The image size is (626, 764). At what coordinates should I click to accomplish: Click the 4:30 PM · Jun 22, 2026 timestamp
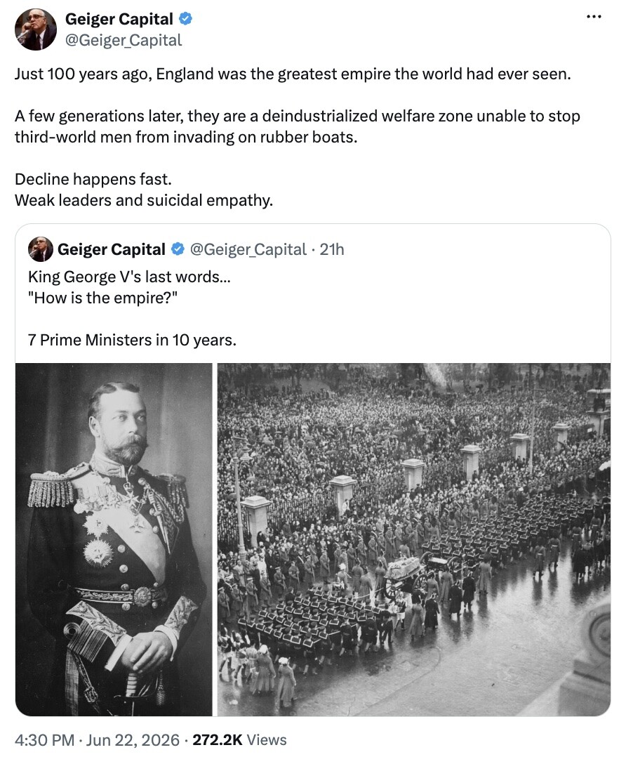click(x=97, y=740)
